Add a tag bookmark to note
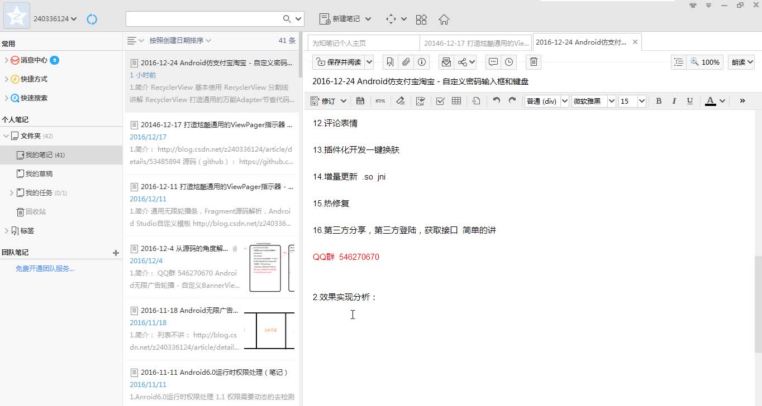The image size is (762, 406). 390,62
